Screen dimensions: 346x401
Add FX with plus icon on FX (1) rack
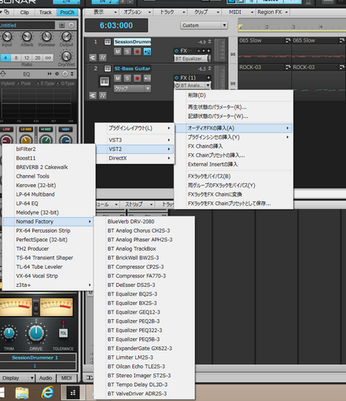pyautogui.click(x=208, y=78)
